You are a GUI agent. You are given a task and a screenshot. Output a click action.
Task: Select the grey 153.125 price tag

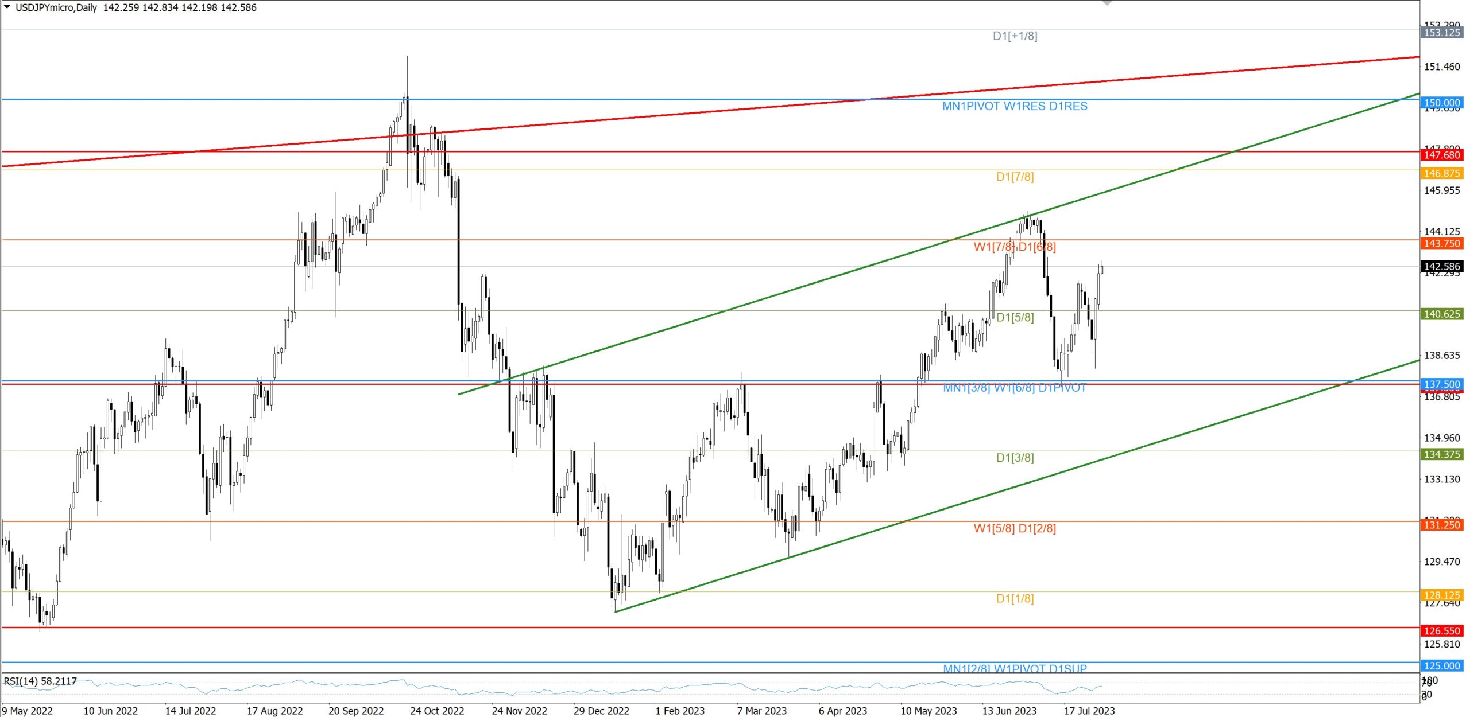(x=1441, y=33)
